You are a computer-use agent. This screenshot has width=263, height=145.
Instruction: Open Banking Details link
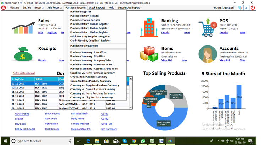point(165,32)
